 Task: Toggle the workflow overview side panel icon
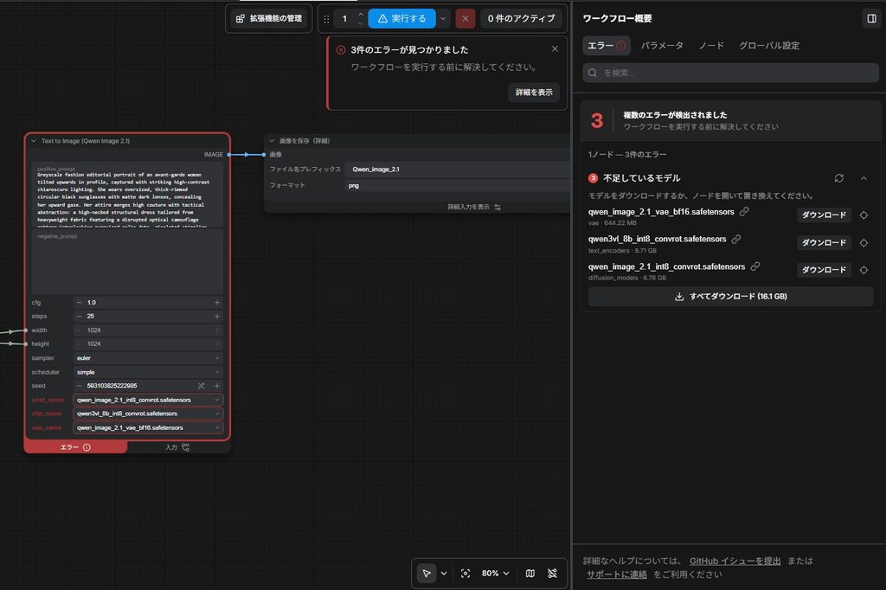tap(871, 19)
